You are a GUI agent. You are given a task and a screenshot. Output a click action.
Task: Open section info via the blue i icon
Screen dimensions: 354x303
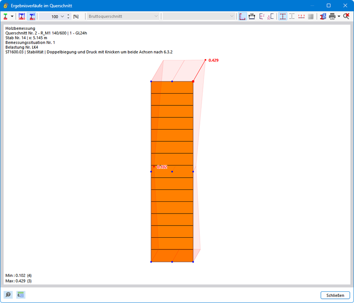(x=323, y=16)
